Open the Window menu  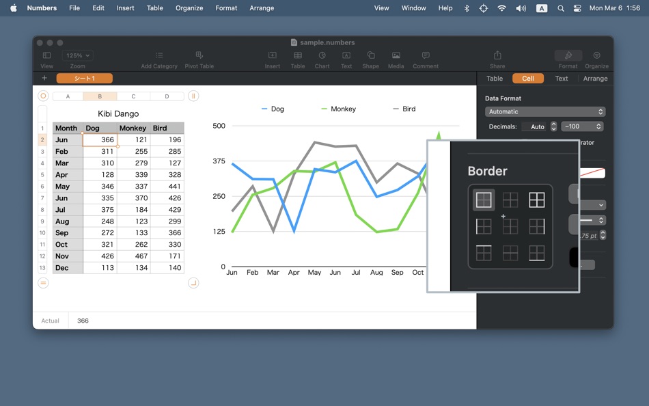pyautogui.click(x=413, y=8)
